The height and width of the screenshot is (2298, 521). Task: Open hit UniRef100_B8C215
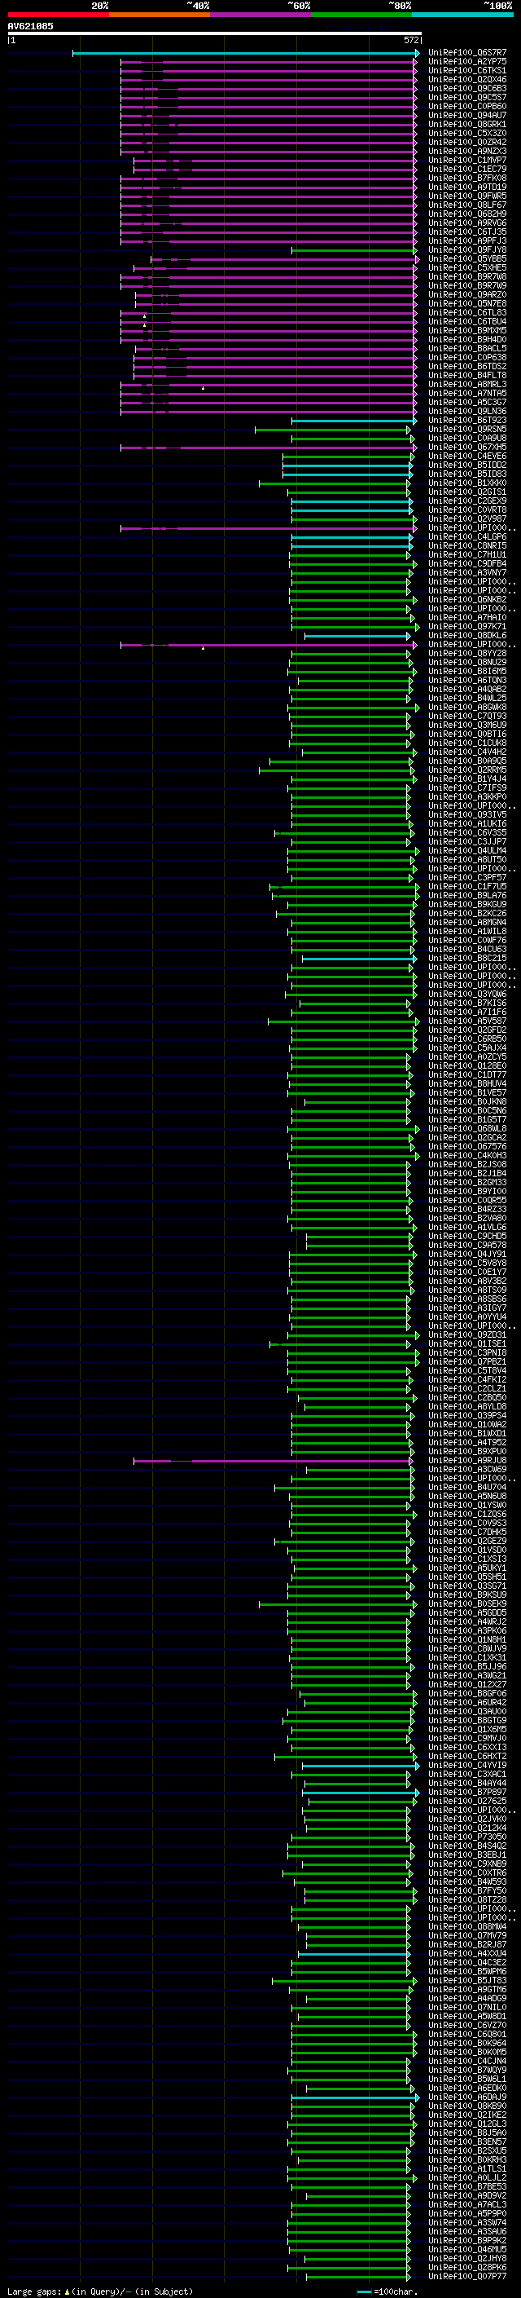pyautogui.click(x=467, y=958)
